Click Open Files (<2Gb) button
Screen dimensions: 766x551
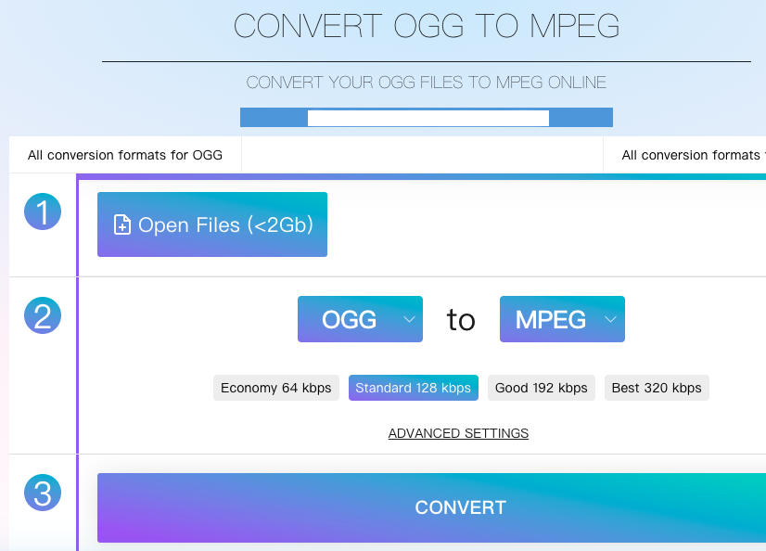click(212, 224)
